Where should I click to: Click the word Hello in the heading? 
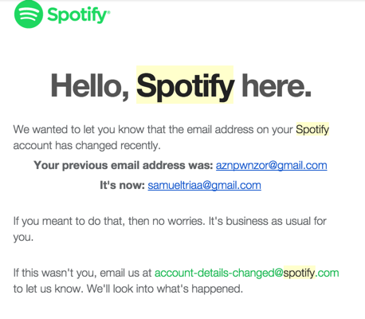point(89,85)
